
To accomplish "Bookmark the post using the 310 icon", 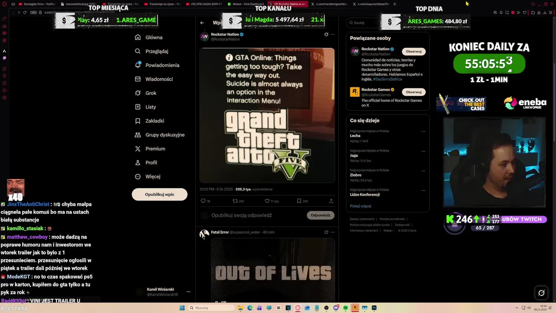I will tap(299, 201).
